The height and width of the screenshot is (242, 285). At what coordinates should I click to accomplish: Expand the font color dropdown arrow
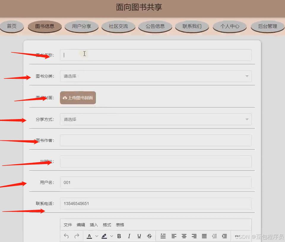(x=97, y=236)
